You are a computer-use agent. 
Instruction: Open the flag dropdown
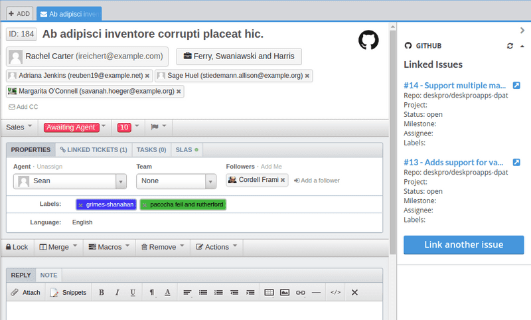coord(159,127)
